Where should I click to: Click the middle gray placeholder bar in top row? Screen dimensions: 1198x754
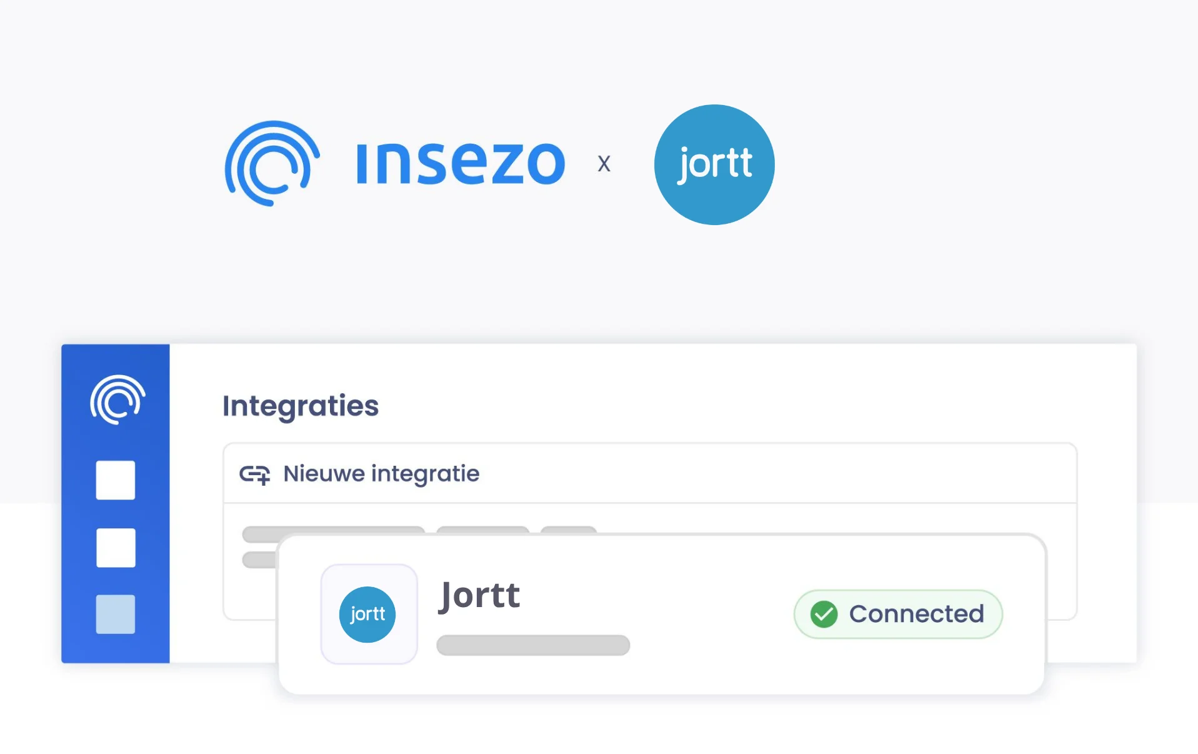coord(482,531)
